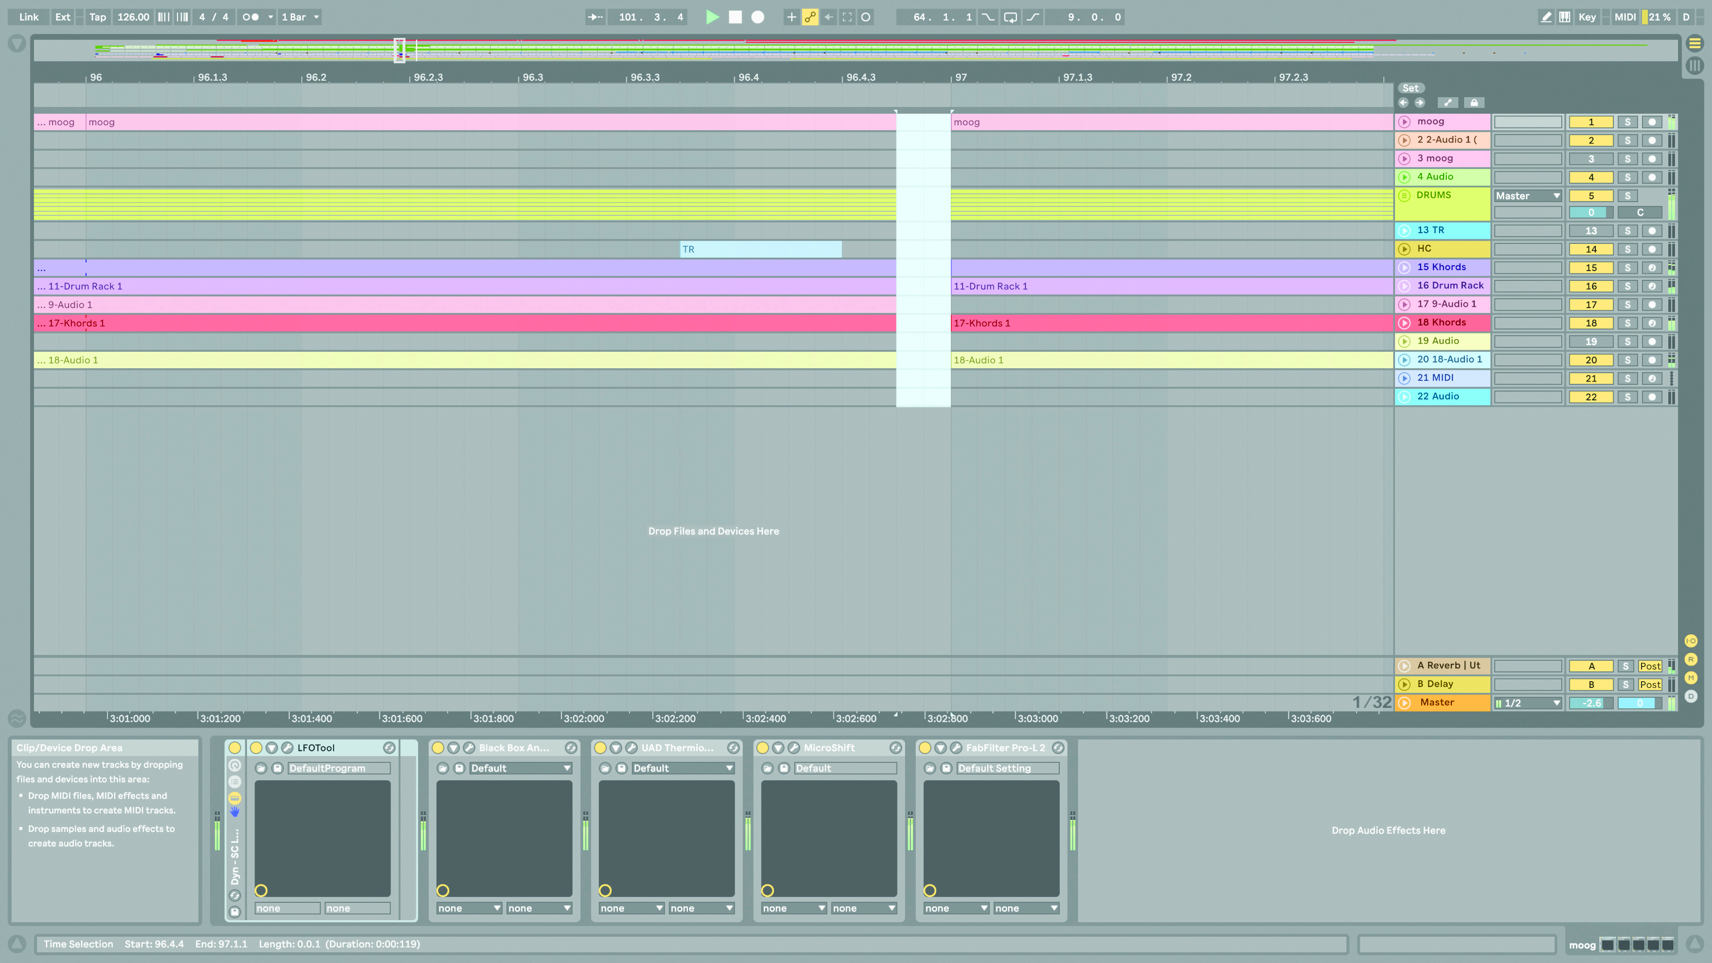This screenshot has height=963, width=1712.
Task: Toggle Punch-Out switch
Action: pyautogui.click(x=1032, y=17)
